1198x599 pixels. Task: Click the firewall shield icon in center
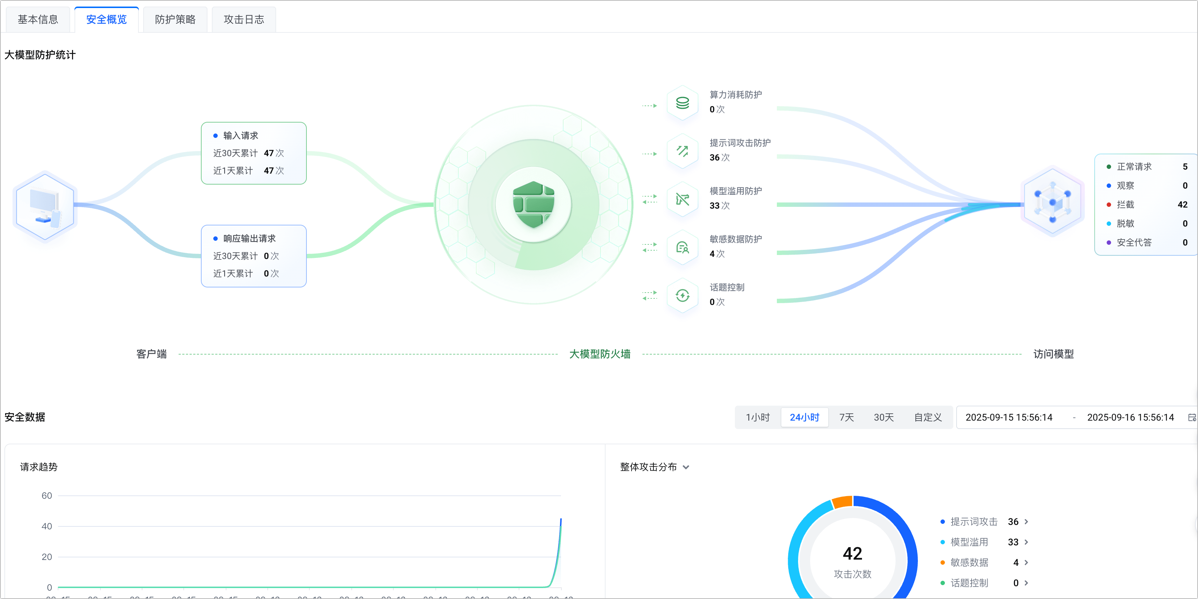[533, 204]
